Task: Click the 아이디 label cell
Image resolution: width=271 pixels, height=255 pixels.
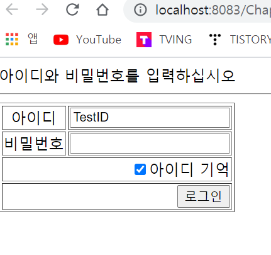Action: point(34,118)
